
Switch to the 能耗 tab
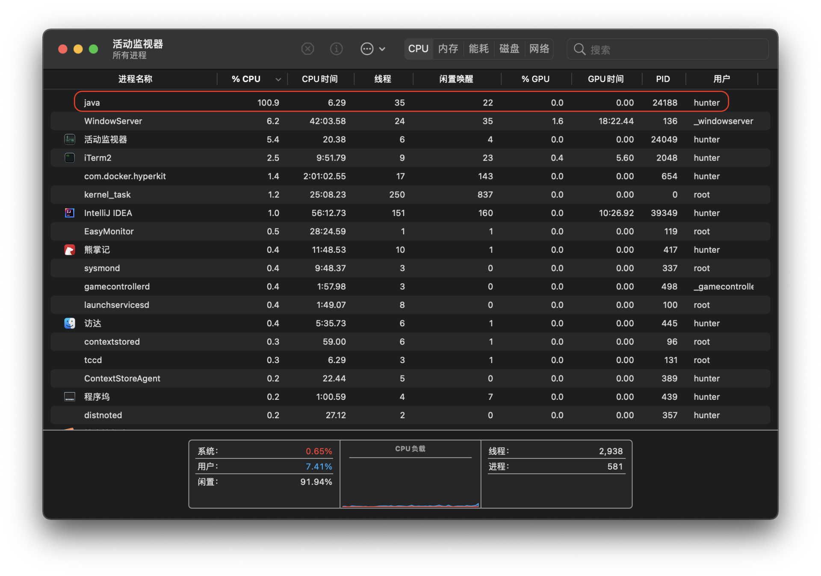pos(478,49)
